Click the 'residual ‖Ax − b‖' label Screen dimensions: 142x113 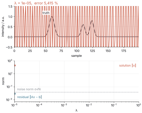pyautogui.click(x=29, y=97)
